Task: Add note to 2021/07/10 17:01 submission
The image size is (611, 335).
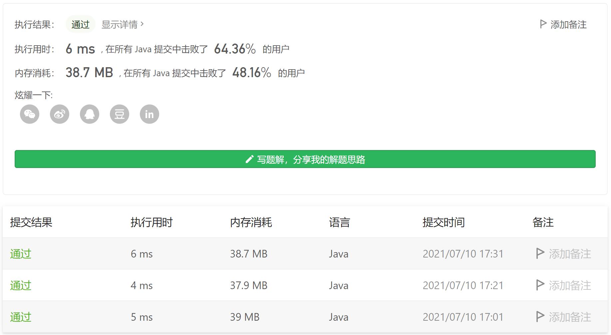Action: [563, 317]
